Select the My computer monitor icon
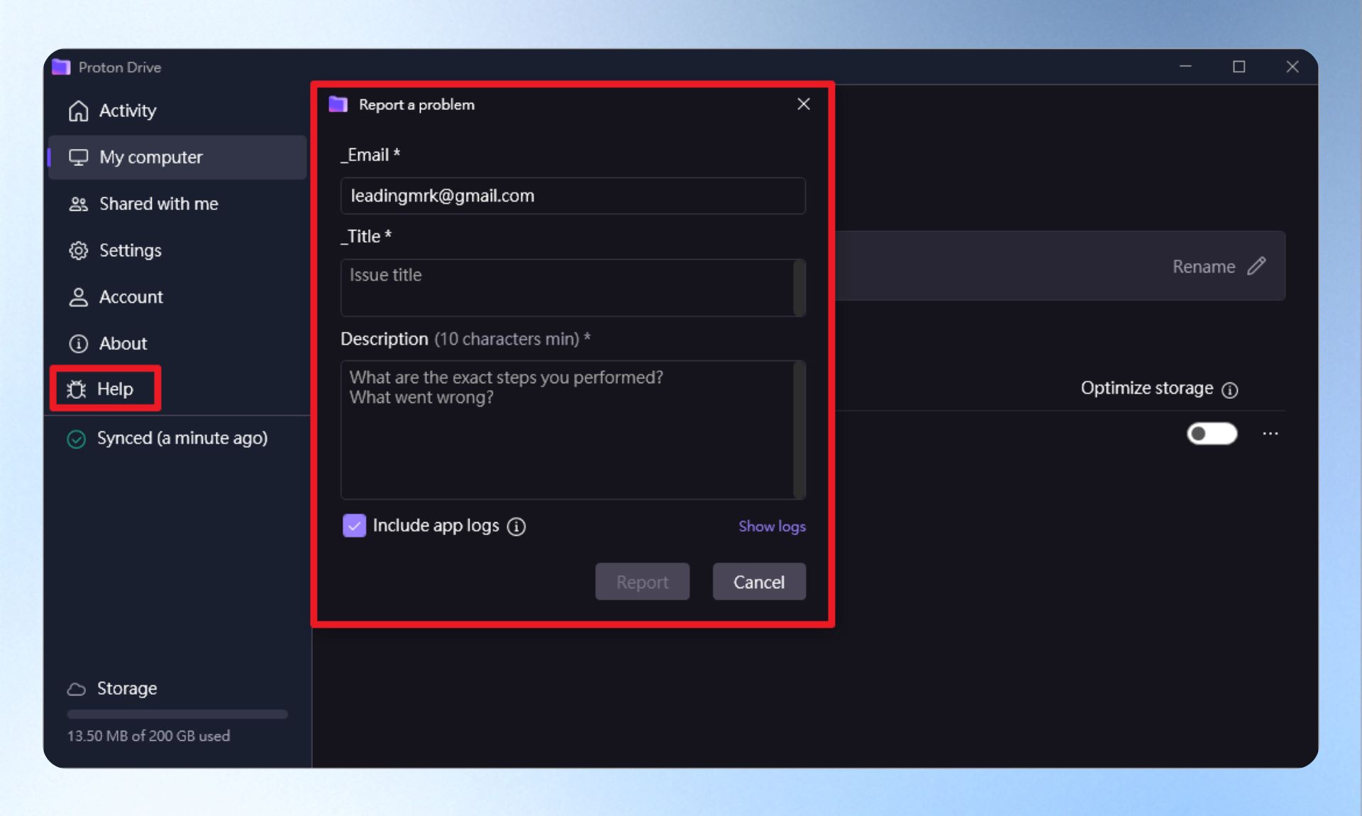This screenshot has width=1362, height=816. point(78,157)
